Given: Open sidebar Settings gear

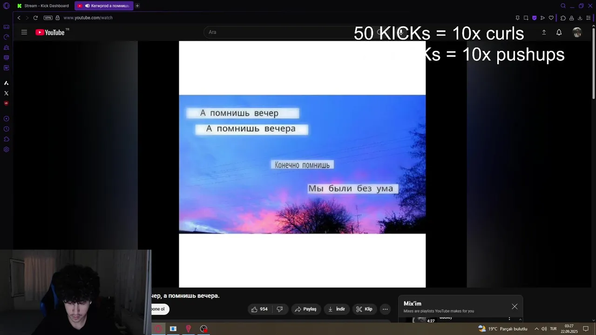Looking at the screenshot, I should 6,150.
